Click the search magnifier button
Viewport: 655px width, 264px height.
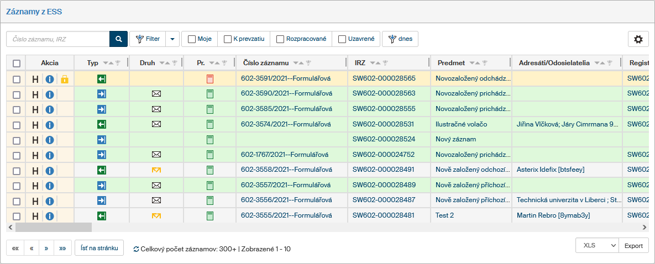(x=118, y=39)
